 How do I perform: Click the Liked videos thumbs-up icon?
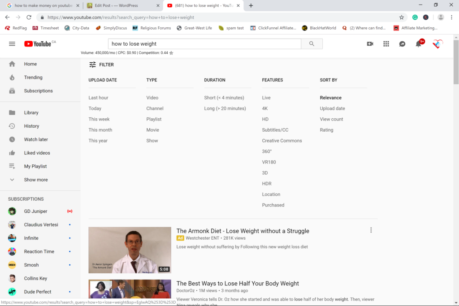pos(12,153)
